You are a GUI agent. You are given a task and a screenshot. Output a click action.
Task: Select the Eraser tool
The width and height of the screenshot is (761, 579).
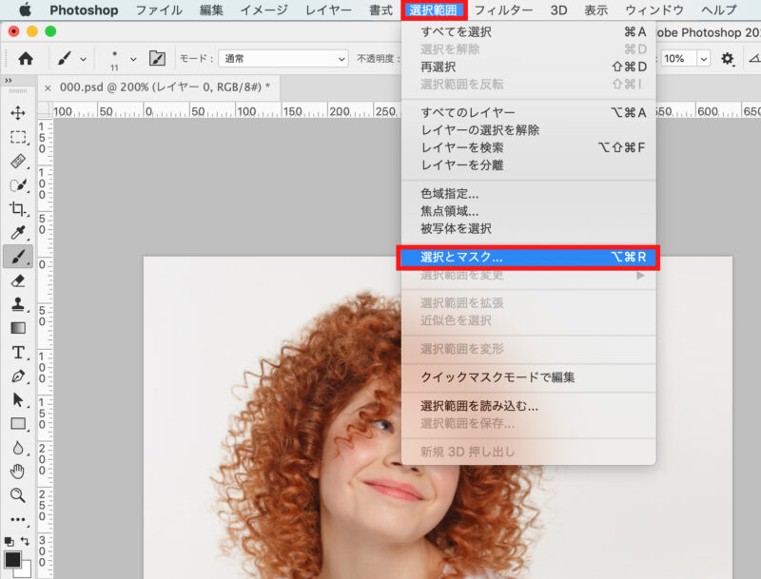click(18, 280)
